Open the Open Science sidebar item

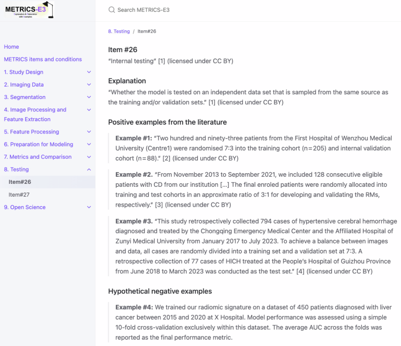pos(25,207)
